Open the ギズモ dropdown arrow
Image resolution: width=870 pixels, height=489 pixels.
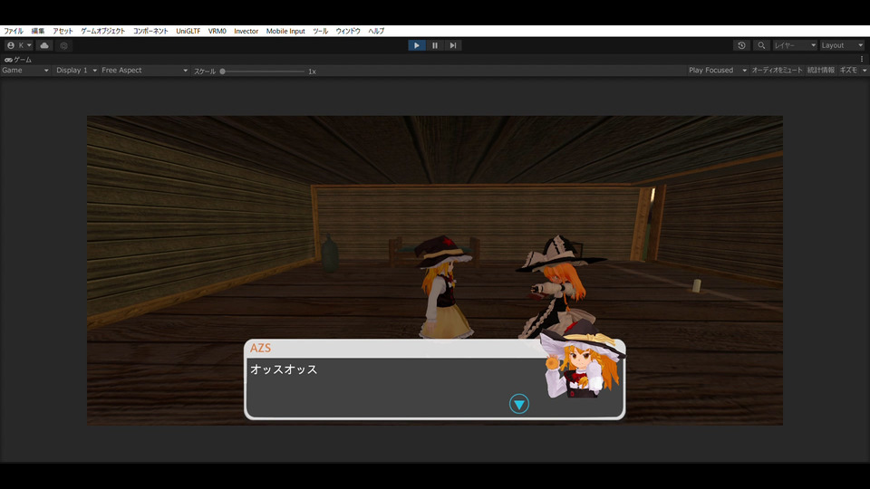point(865,71)
